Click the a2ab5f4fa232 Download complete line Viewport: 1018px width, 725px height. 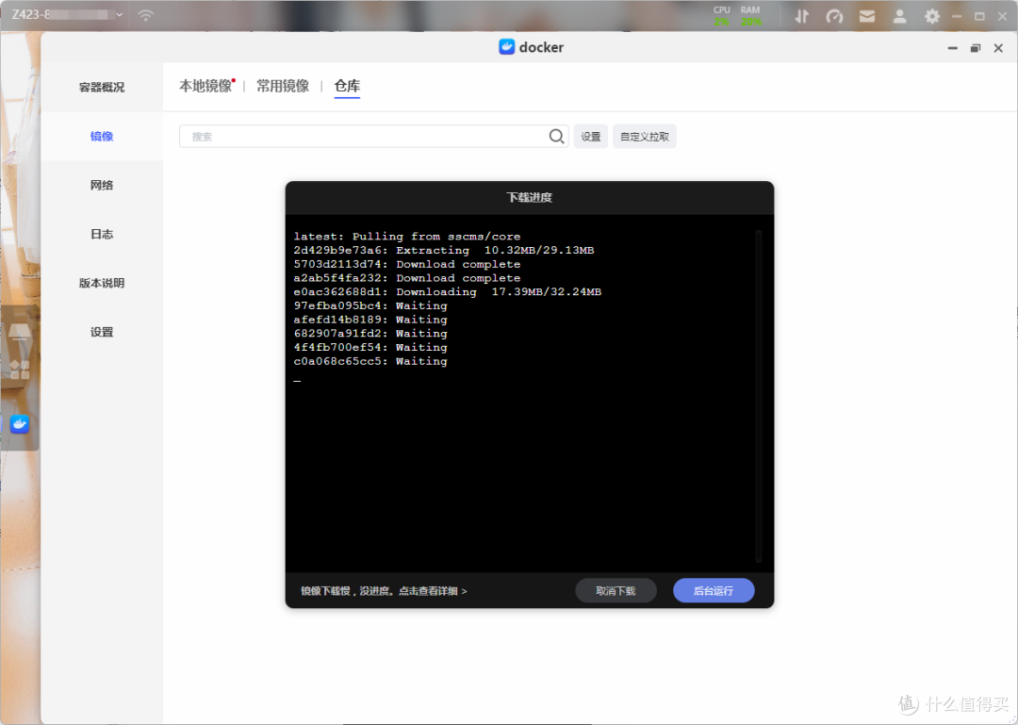click(x=406, y=278)
